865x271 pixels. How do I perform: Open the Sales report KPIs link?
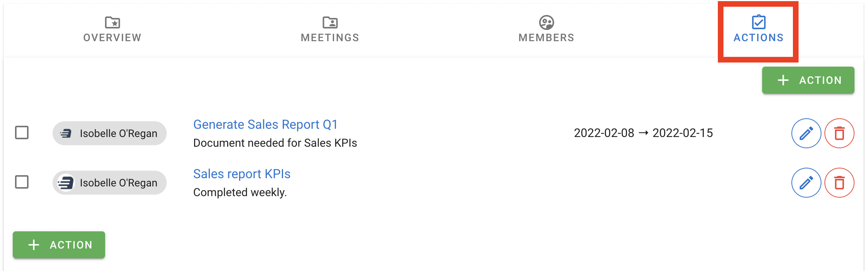[242, 174]
